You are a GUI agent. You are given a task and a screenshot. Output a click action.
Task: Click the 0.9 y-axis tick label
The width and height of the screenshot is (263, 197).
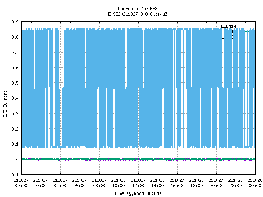[15, 22]
